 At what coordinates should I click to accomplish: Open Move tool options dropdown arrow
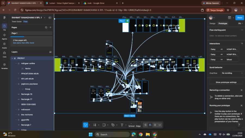click(x=89, y=125)
